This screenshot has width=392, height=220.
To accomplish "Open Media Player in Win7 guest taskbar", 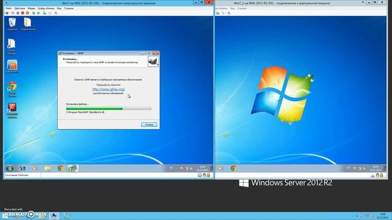I will click(x=34, y=169).
